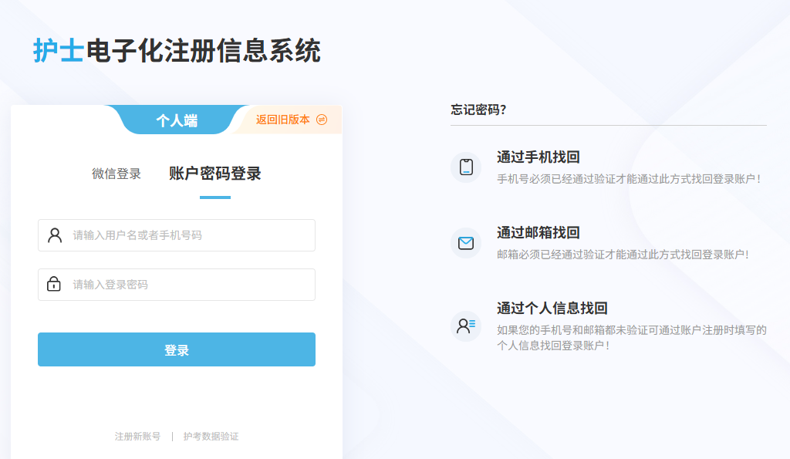Select the 个人端 tab

[x=177, y=120]
